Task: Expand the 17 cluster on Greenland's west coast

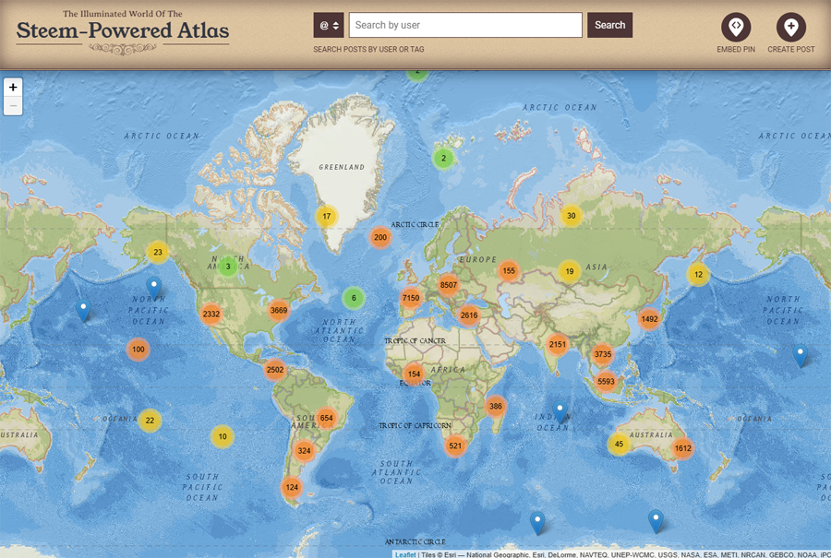Action: click(x=327, y=216)
